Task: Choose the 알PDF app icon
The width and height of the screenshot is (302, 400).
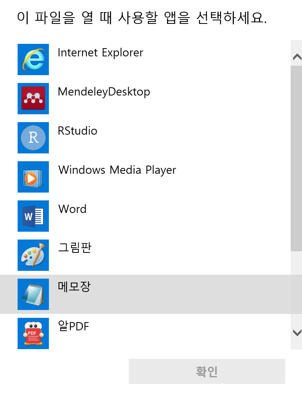Action: [x=33, y=333]
